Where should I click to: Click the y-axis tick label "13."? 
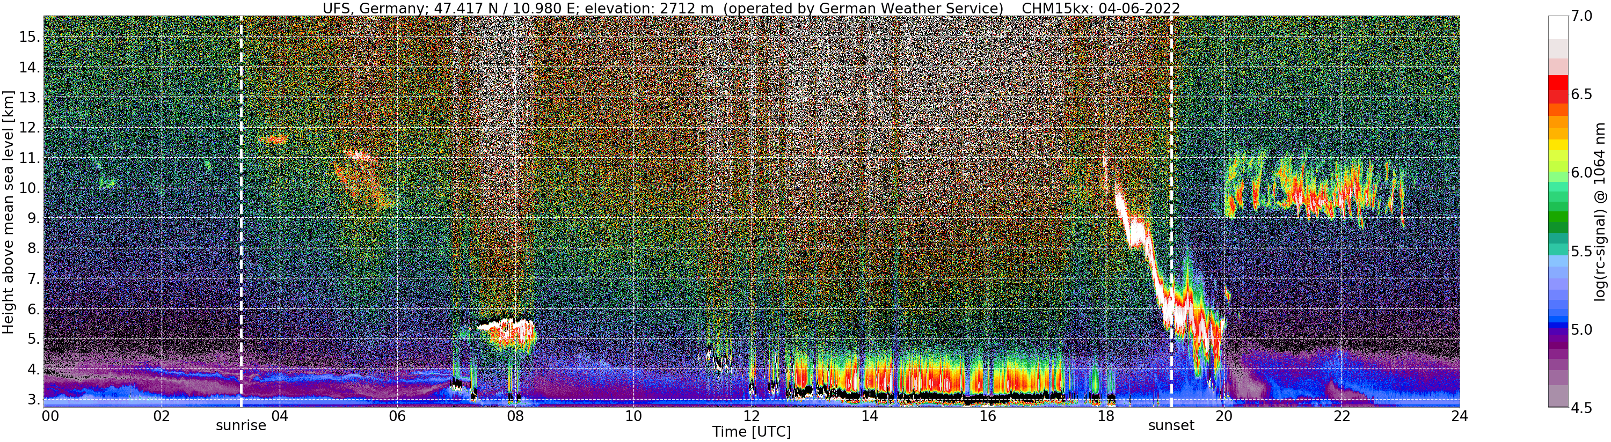[x=30, y=98]
